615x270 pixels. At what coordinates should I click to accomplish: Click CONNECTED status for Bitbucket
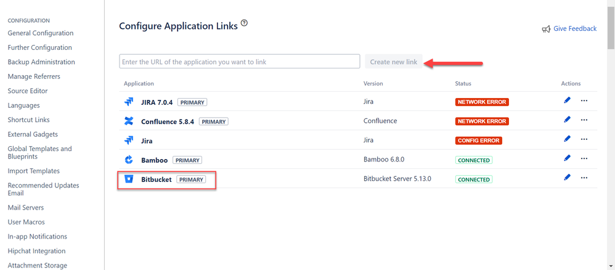(474, 179)
